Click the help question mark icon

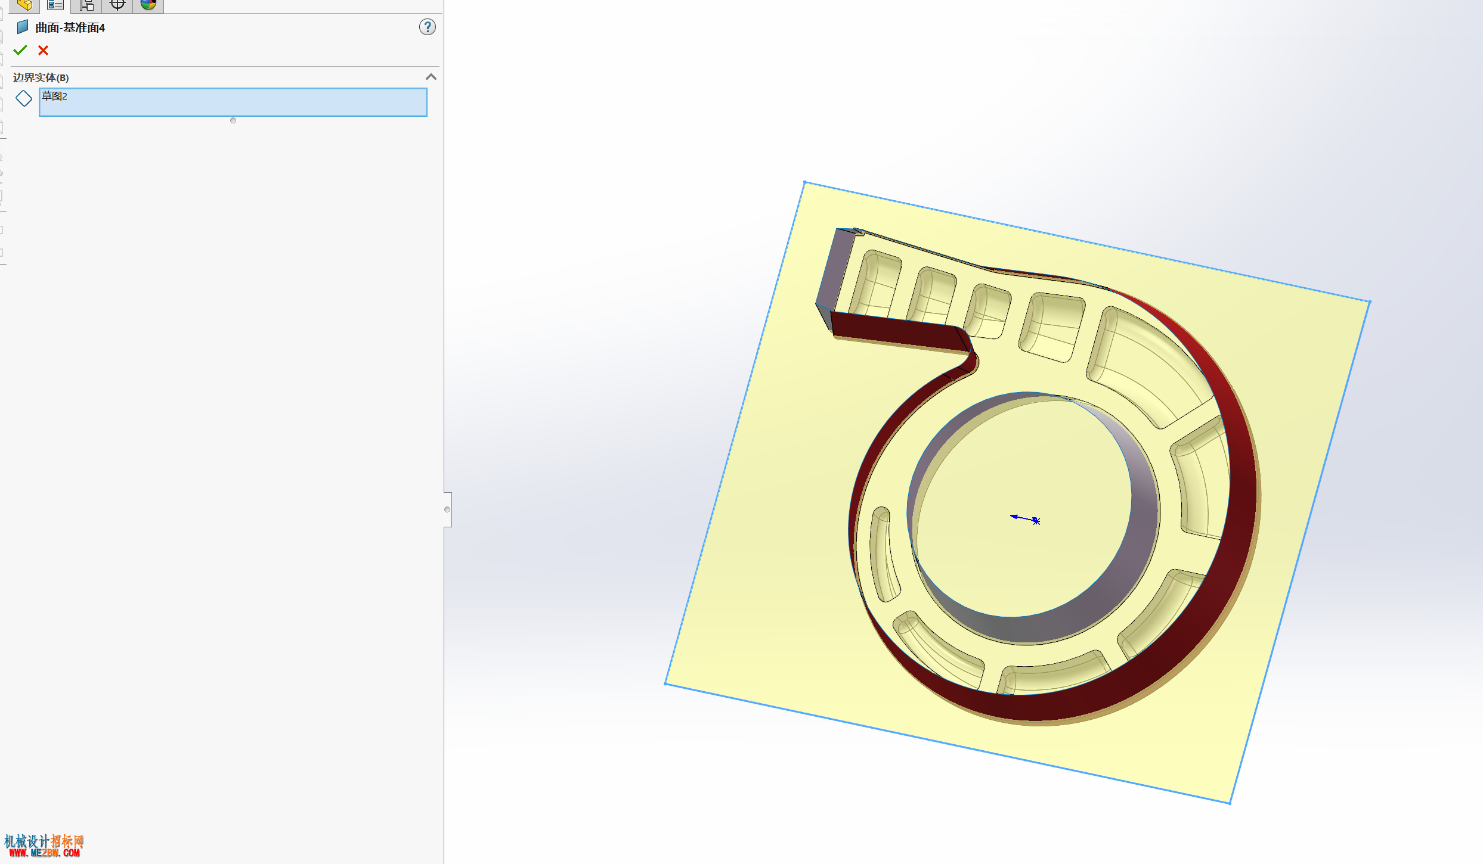427,27
